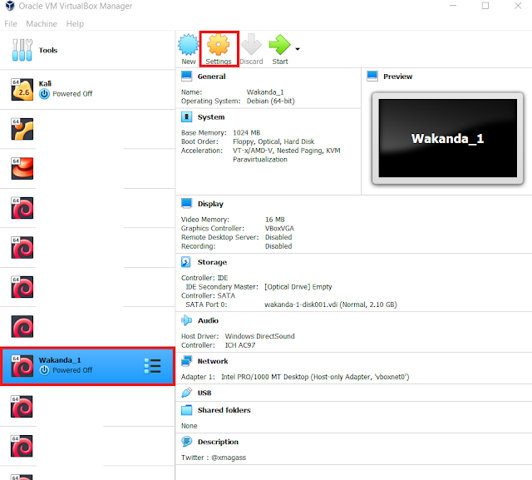Select the Debian VM icon lacking a 64 badge
The image size is (532, 480).
point(22,327)
